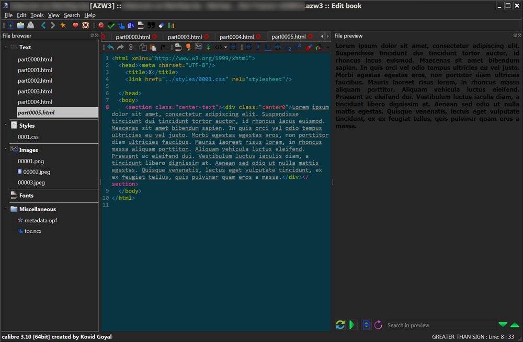The height and width of the screenshot is (342, 523).
Task: Run spell check with green checkmark icon
Action: [x=111, y=25]
